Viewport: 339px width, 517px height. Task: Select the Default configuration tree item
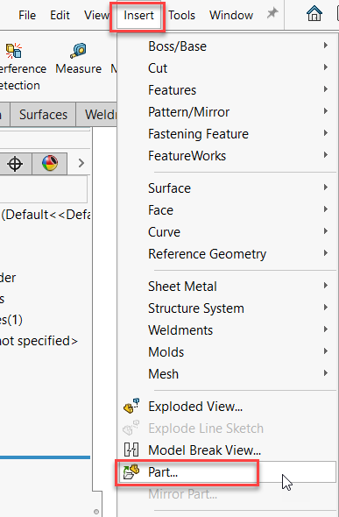click(46, 215)
